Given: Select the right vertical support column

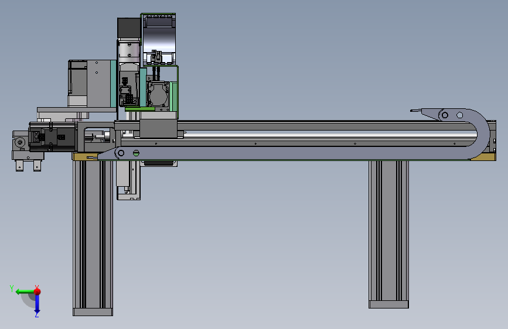Looking at the screenshot, I should (x=388, y=234).
